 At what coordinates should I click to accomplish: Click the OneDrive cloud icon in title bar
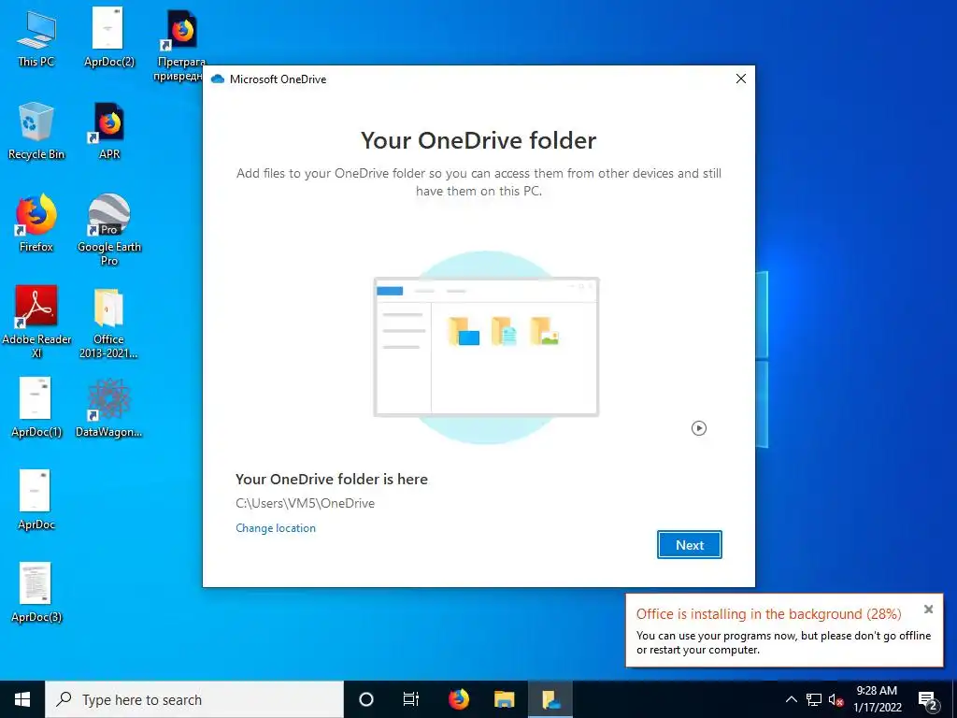(217, 79)
